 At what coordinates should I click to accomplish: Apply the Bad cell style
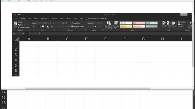tap(139, 23)
